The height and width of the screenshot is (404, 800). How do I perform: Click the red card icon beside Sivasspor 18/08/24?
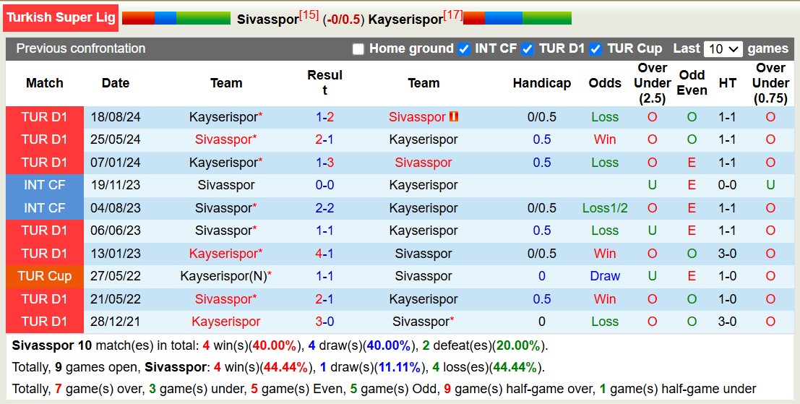454,117
